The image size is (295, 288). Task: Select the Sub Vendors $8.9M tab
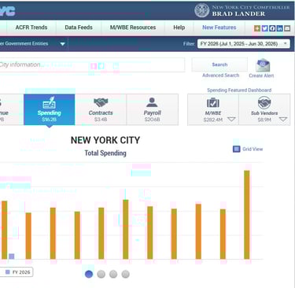point(264,109)
